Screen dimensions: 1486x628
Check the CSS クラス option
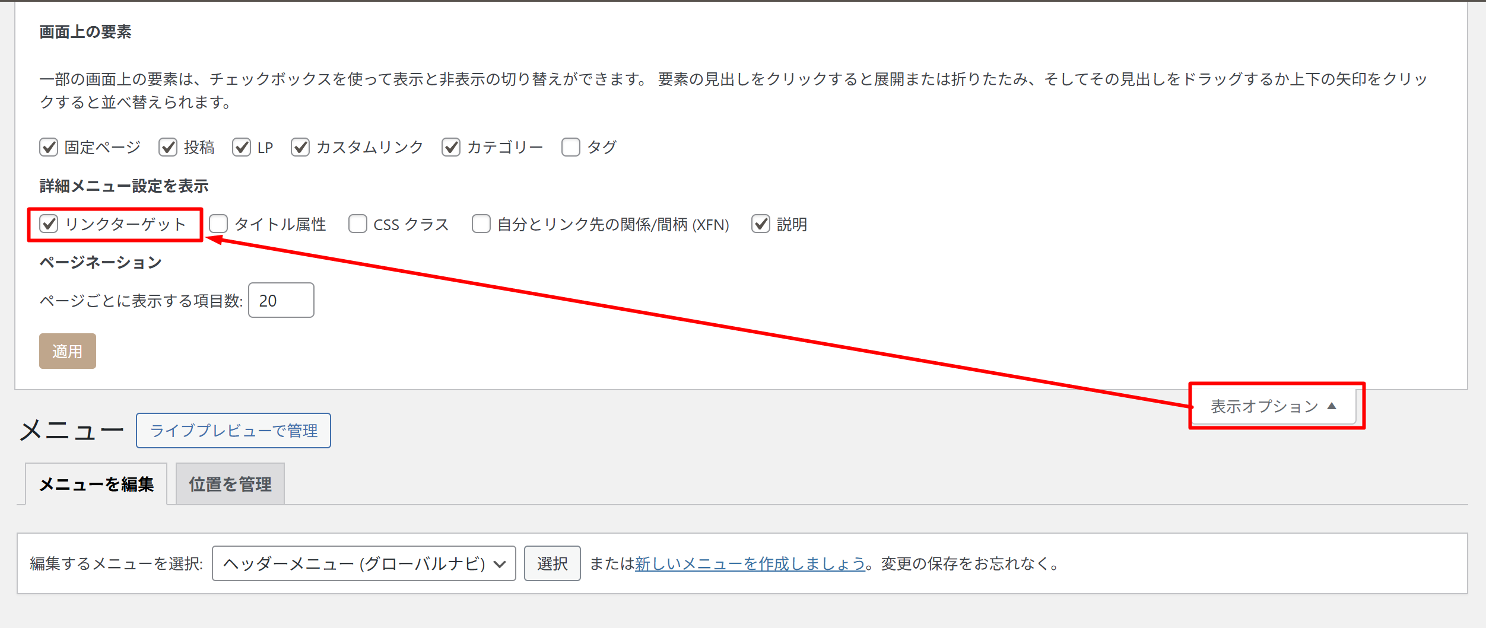(358, 224)
